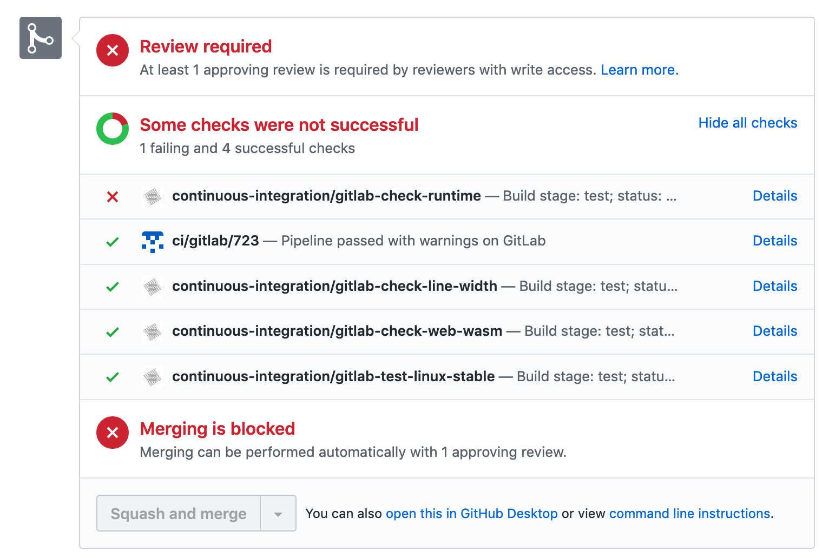Click the red Merging is blocked icon
The image size is (829, 558).
coord(113,433)
